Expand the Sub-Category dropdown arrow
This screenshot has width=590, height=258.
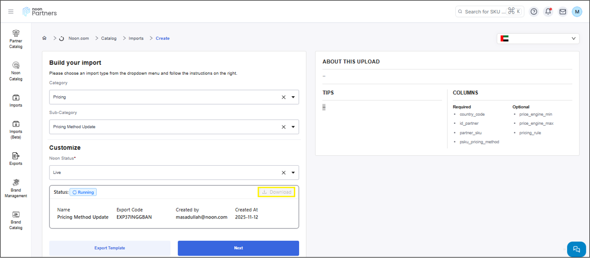point(293,127)
